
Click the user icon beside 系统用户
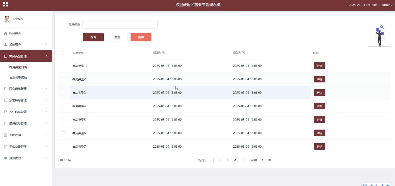pyautogui.click(x=6, y=45)
